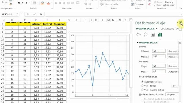Open the Buscar y seleccionar dropdown

[169, 3]
